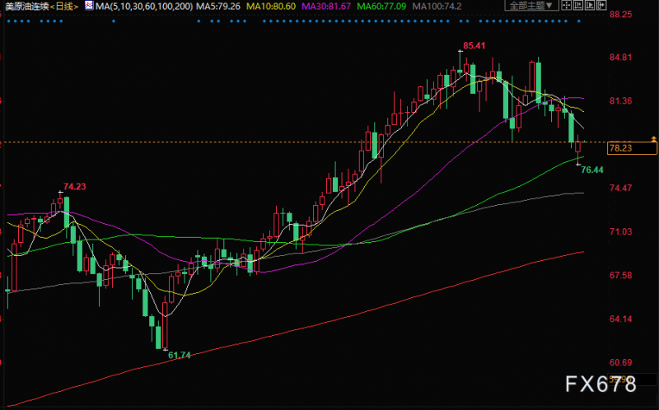Click the play replay toolbar icon
Screen dimensions: 659x410
coord(590,5)
